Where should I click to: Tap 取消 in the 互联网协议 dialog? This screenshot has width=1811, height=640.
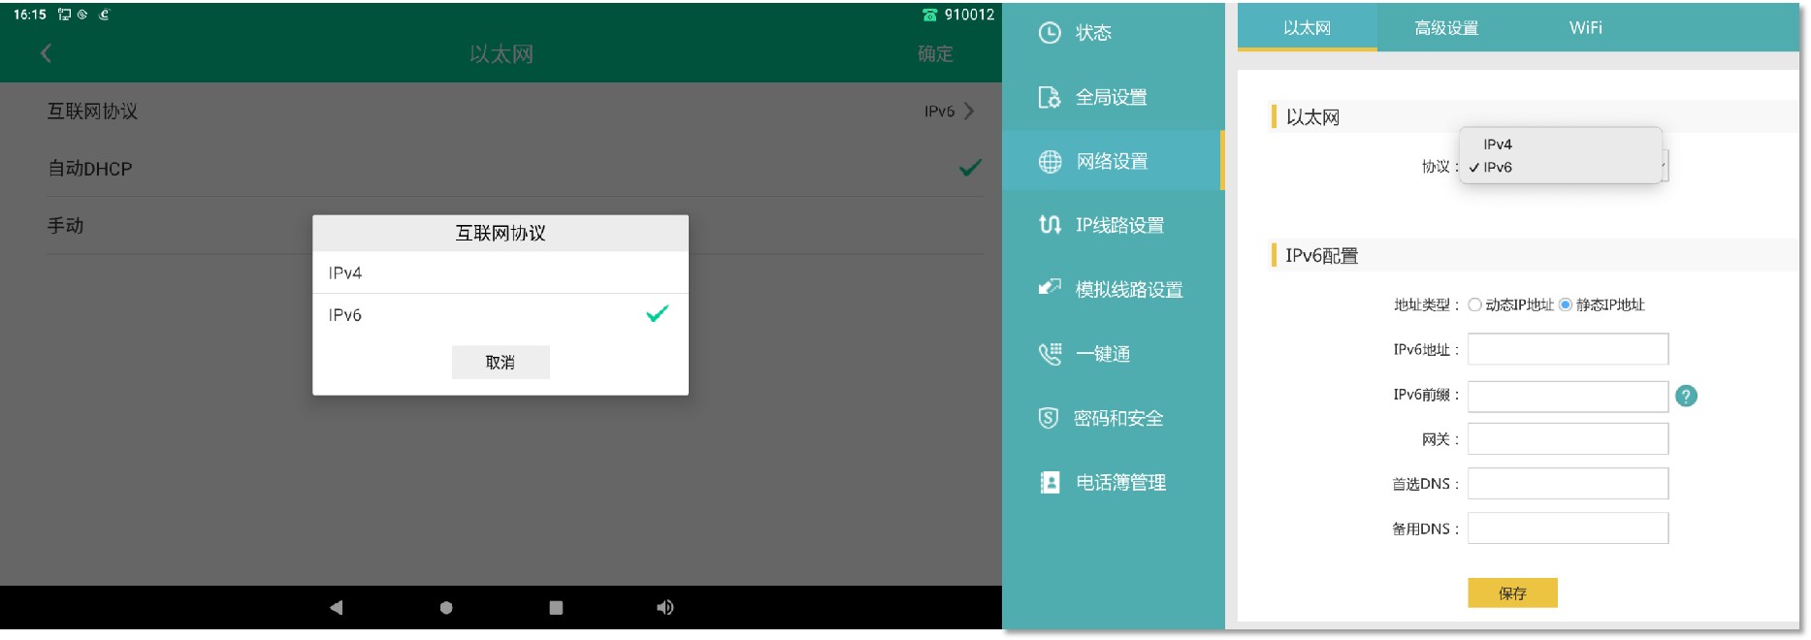[x=501, y=362]
